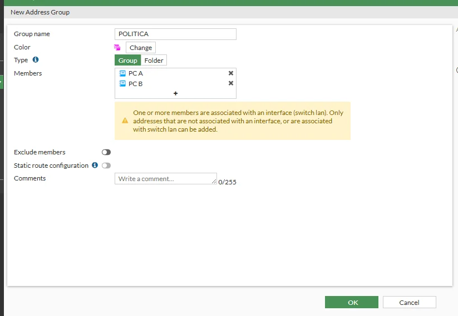458x316 pixels.
Task: Click the Static route configuration label
Action: pos(51,165)
